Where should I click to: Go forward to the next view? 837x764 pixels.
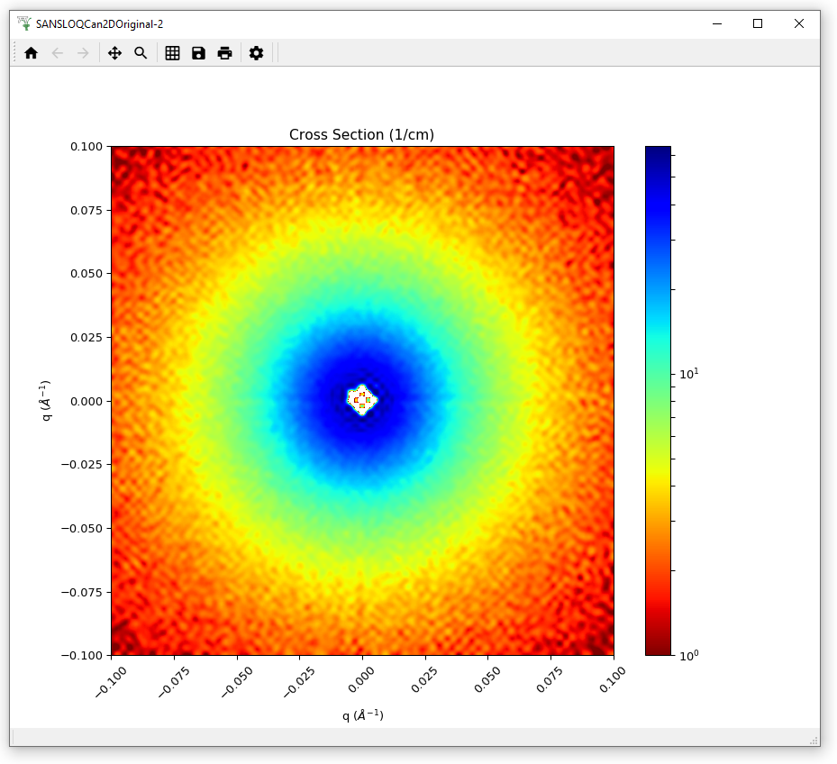83,53
